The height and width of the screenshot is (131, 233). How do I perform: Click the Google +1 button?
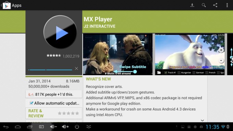click(x=31, y=94)
